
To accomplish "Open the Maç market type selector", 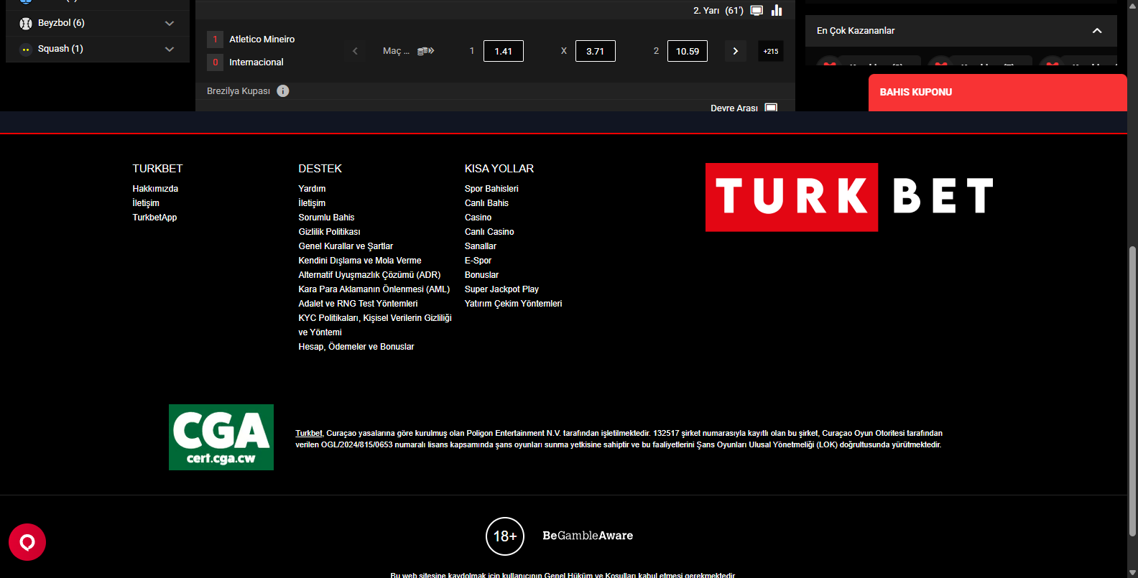I will [408, 51].
